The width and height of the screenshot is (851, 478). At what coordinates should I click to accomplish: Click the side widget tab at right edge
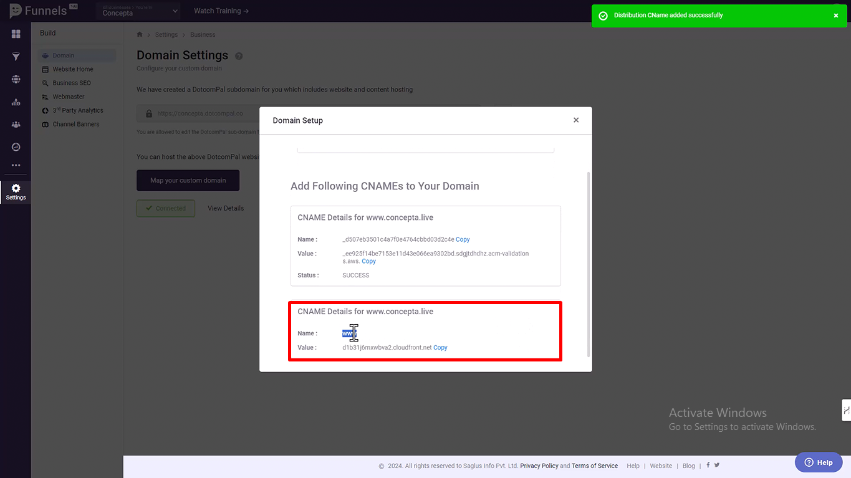846,410
